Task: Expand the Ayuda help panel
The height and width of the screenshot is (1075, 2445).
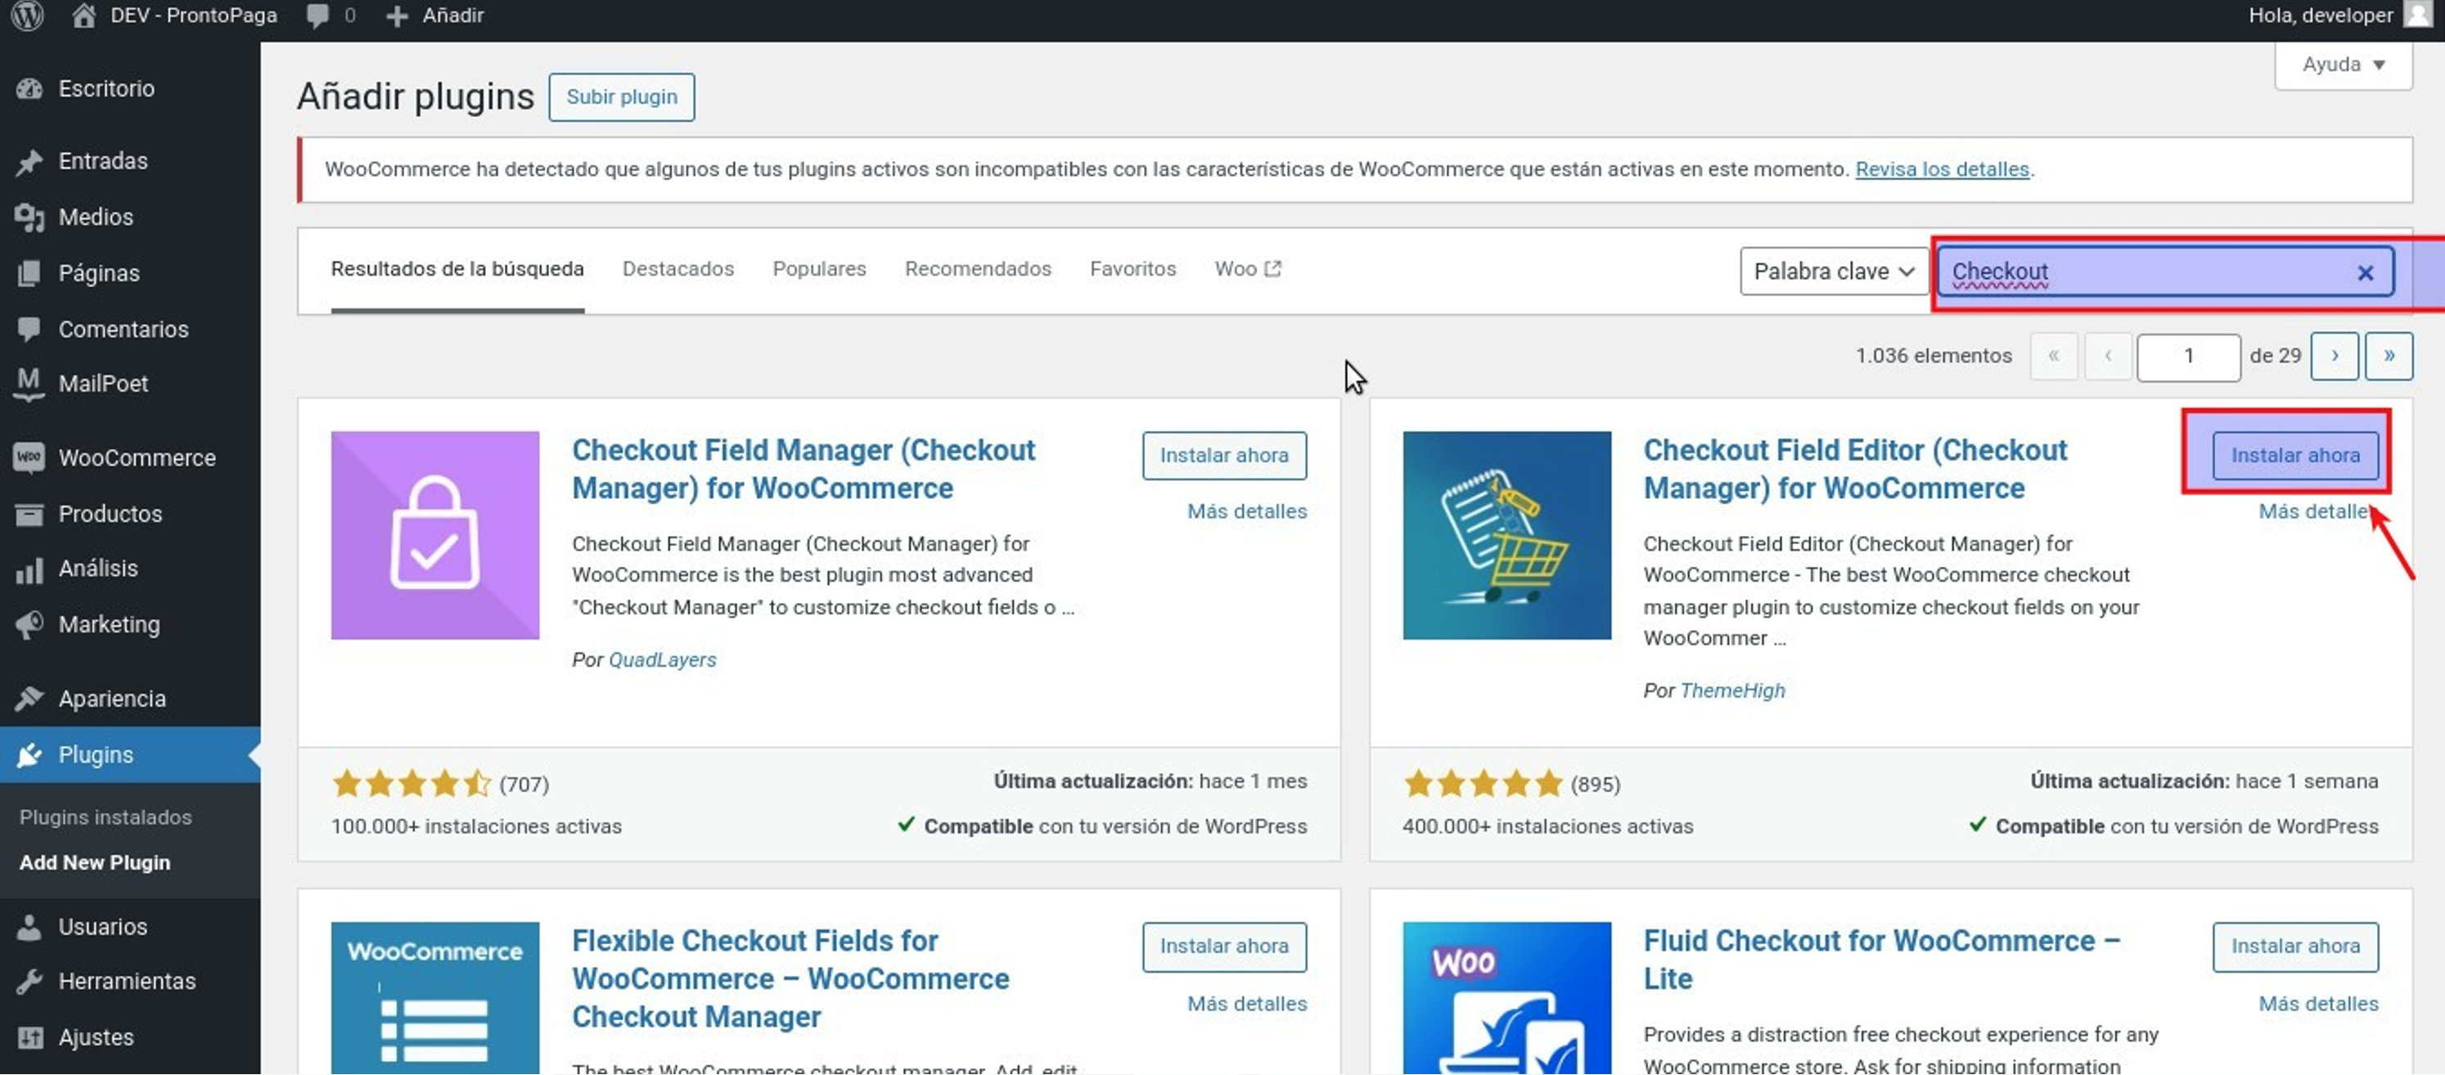Action: click(x=2343, y=65)
